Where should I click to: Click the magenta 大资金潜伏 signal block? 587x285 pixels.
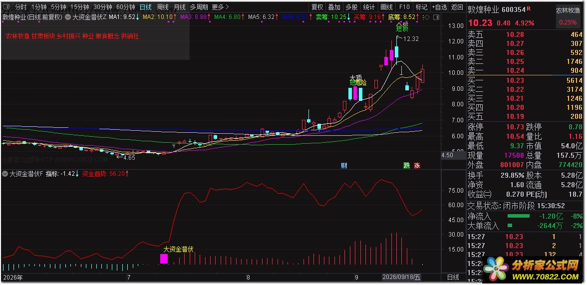pos(164,259)
